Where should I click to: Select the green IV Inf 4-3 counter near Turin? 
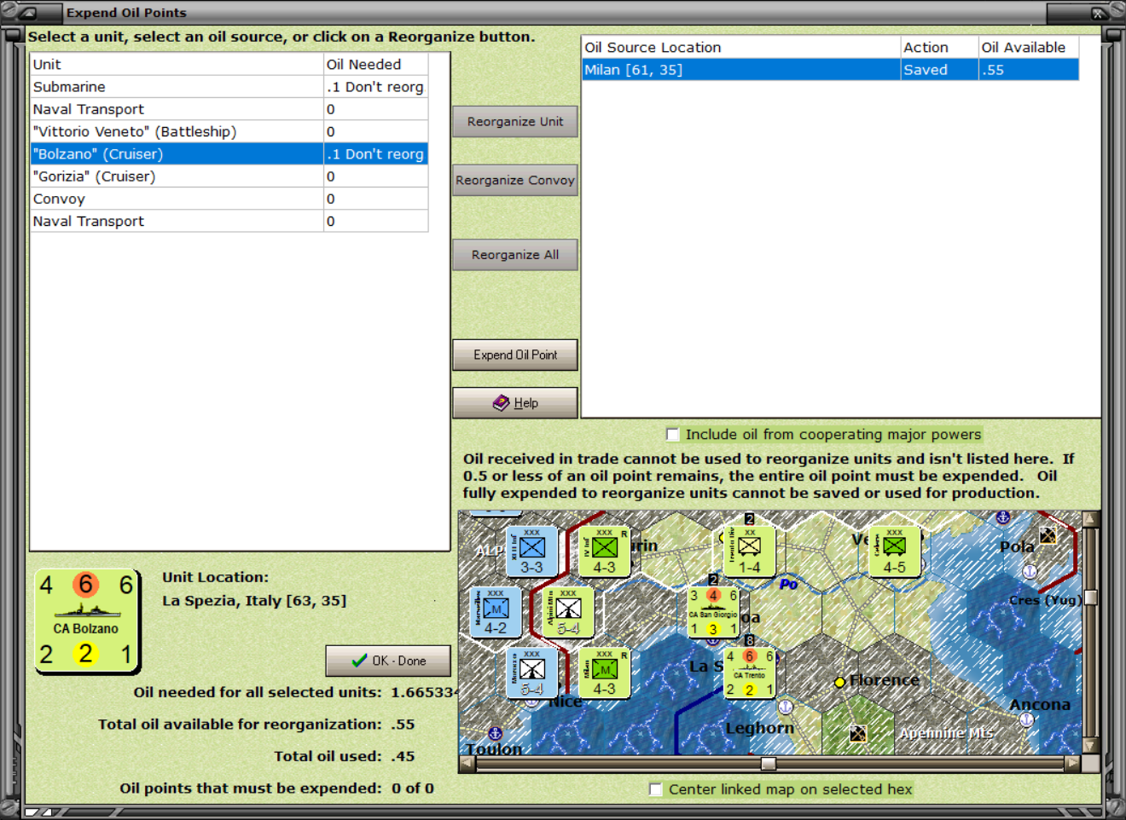604,551
